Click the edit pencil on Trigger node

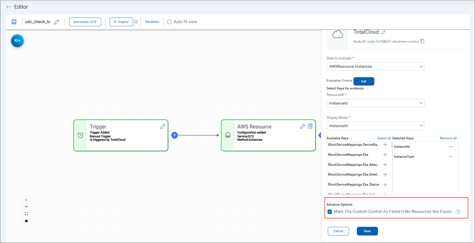coord(163,126)
